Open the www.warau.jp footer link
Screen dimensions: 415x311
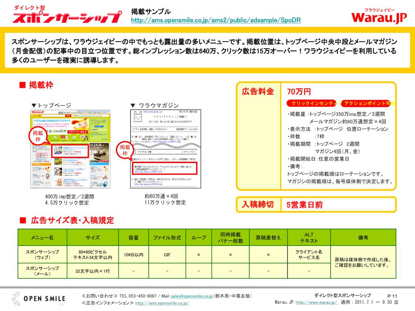(317, 302)
